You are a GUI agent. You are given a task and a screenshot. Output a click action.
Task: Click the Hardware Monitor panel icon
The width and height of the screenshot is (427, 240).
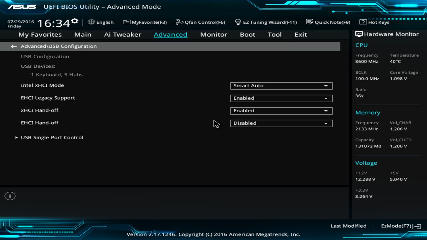point(359,34)
